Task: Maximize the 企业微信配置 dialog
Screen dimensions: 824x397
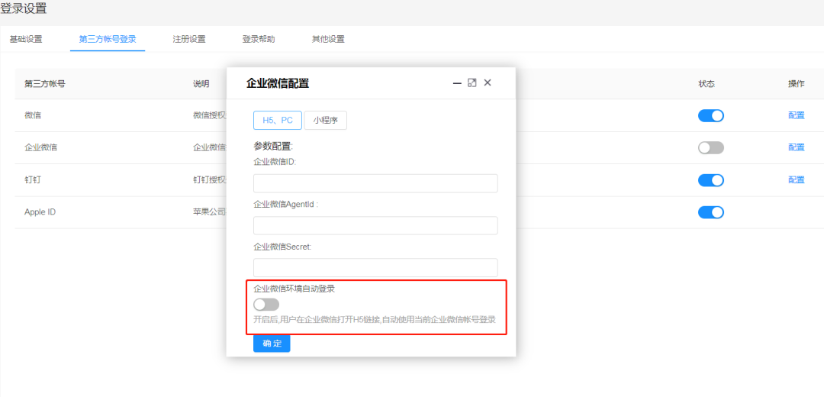Action: [472, 82]
